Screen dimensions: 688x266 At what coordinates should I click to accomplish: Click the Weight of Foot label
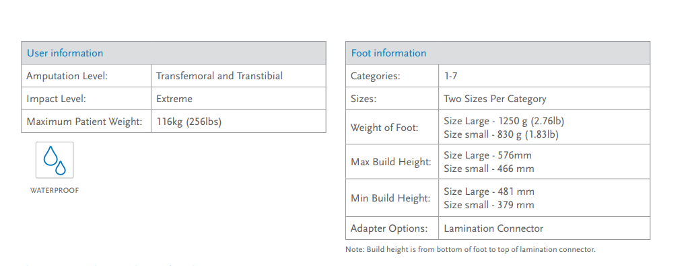coord(384,128)
